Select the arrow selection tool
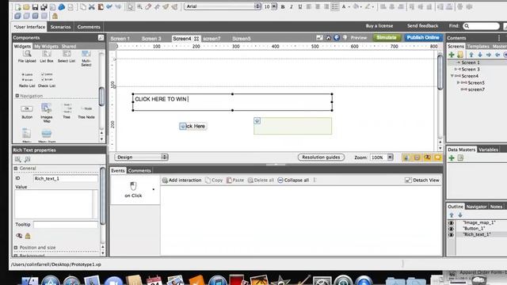The height and width of the screenshot is (285, 507). [130, 6]
